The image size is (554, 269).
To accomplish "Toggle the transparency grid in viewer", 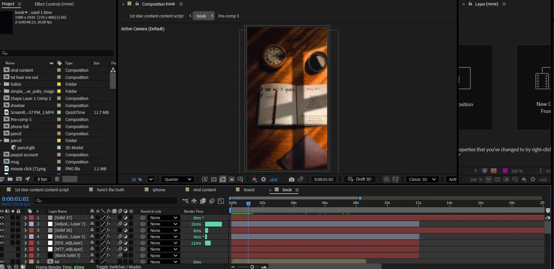I will pyautogui.click(x=214, y=179).
